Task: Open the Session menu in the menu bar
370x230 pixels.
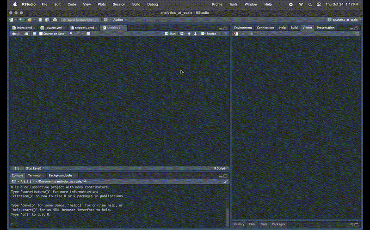Action: [119, 4]
